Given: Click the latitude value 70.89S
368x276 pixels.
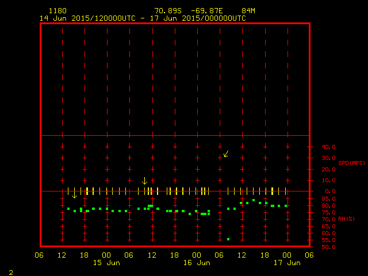Looking at the screenshot, I should pos(168,11).
